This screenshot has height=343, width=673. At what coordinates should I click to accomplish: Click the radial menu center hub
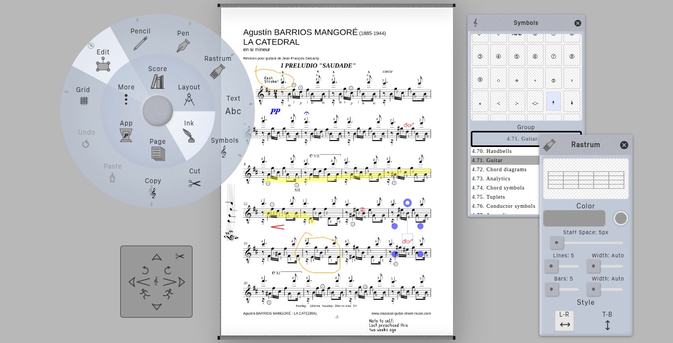[157, 111]
